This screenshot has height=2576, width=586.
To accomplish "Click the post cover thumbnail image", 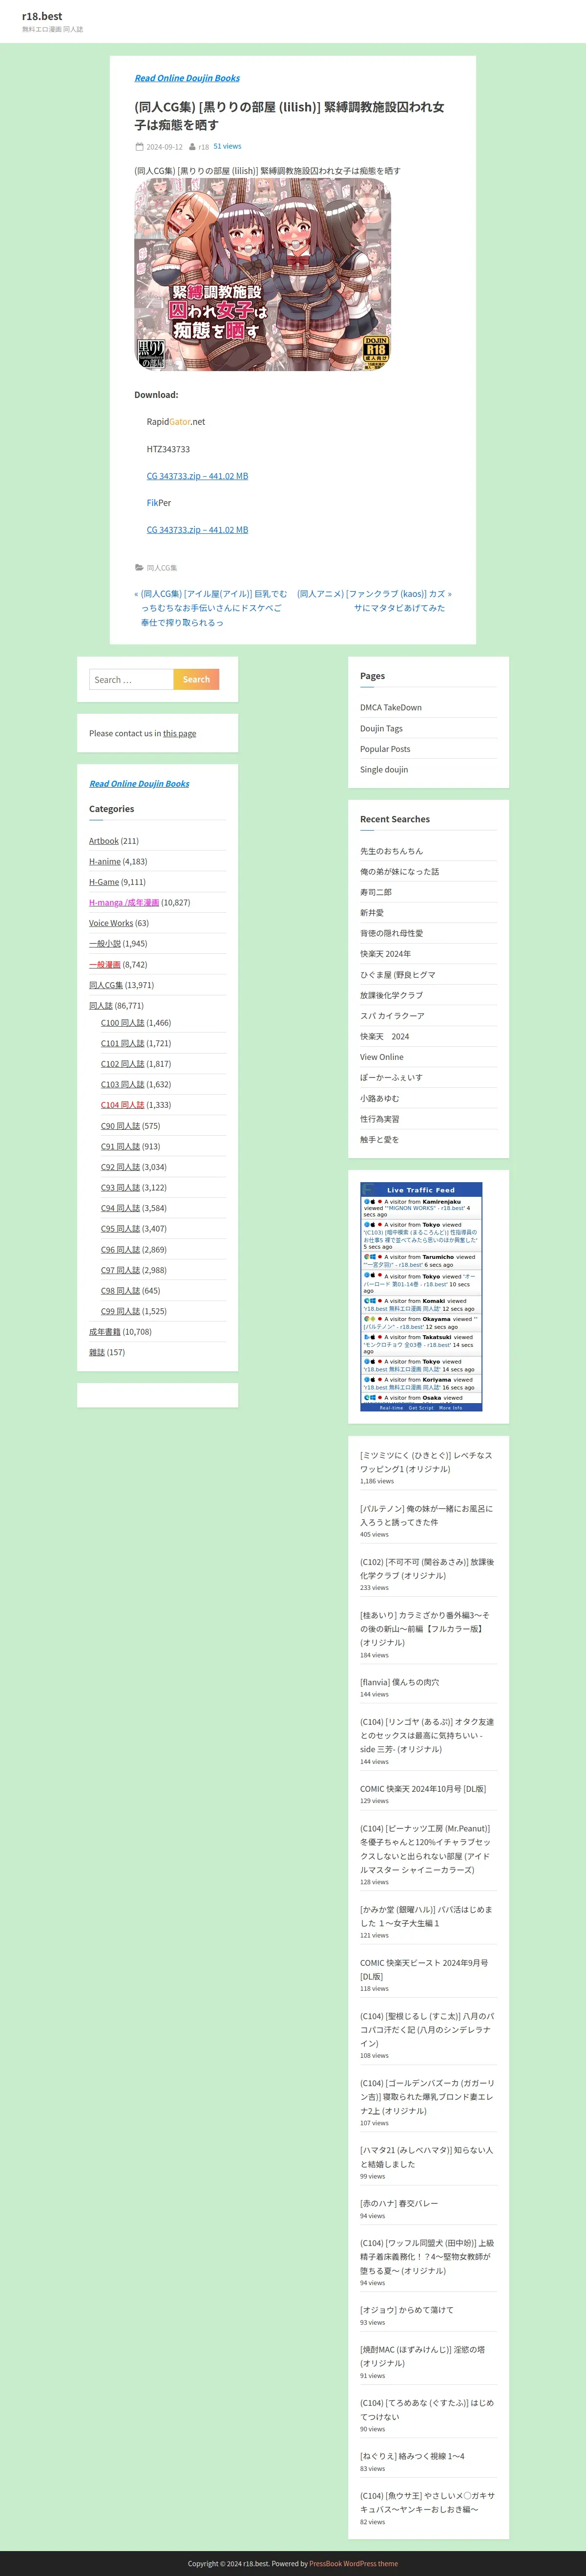I will tap(263, 275).
